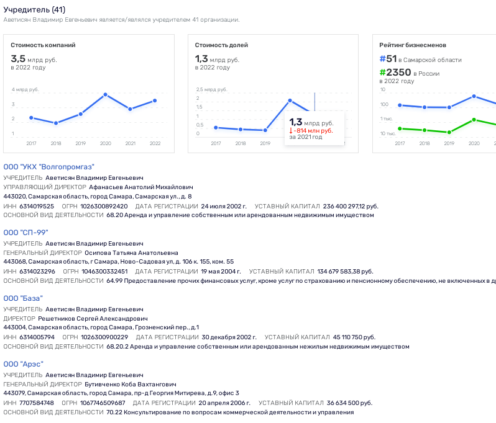The height and width of the screenshot is (423, 496).
Task: Click the #51 Самарская область rank
Action: [x=420, y=59]
